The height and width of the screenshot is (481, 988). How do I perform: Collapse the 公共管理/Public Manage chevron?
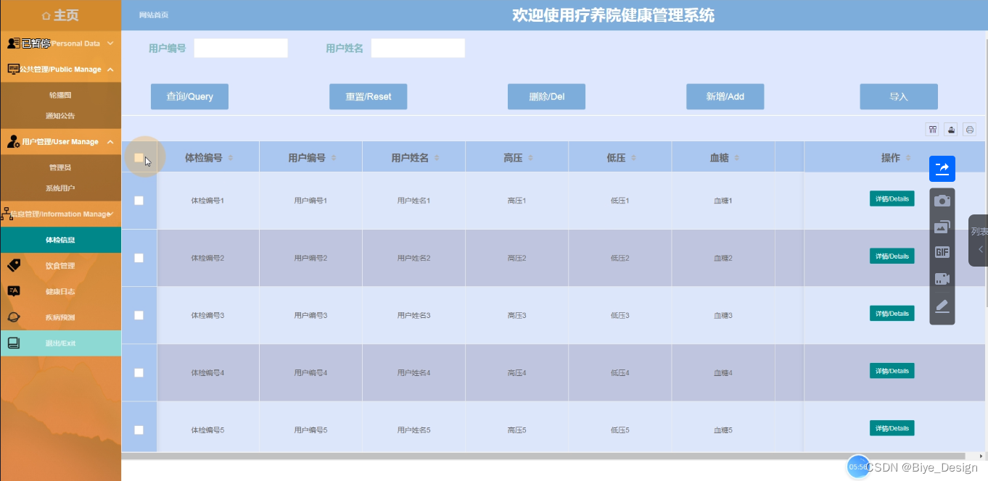(110, 70)
